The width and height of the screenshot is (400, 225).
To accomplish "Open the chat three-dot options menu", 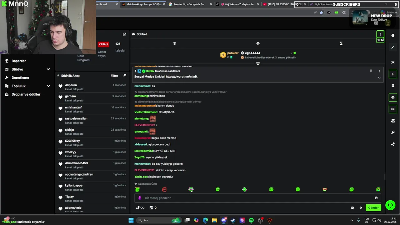I will tap(380, 34).
